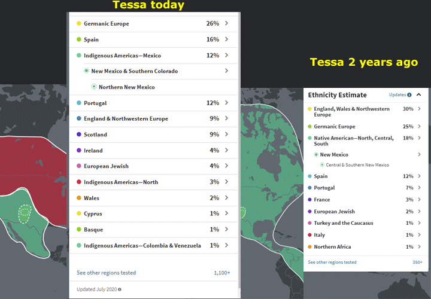Screen dimensions: 431x299
Task: Select the Portugal 12% row
Action: tap(153, 103)
